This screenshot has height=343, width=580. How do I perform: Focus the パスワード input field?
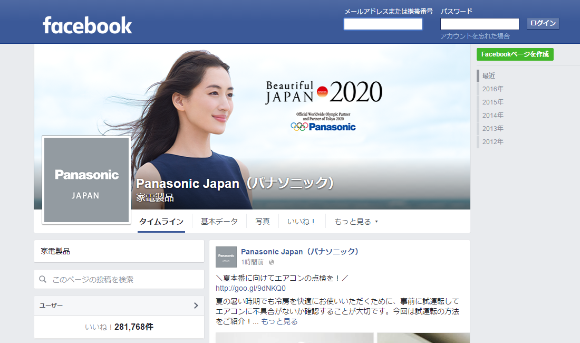[480, 24]
